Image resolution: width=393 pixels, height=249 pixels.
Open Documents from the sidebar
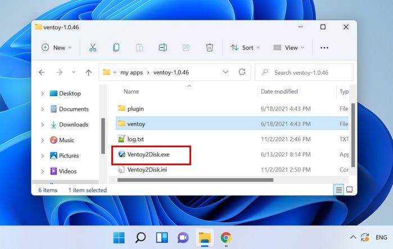click(x=69, y=109)
